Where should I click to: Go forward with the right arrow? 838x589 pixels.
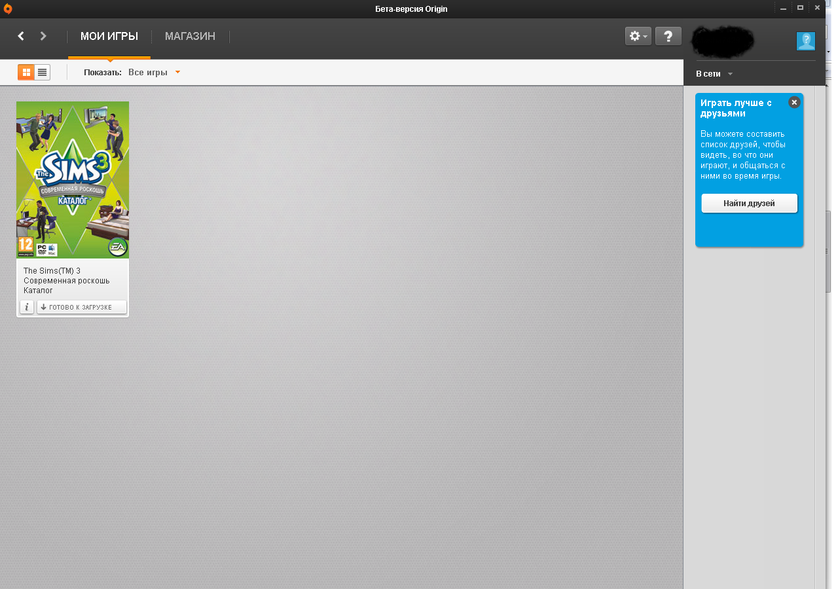coord(43,36)
